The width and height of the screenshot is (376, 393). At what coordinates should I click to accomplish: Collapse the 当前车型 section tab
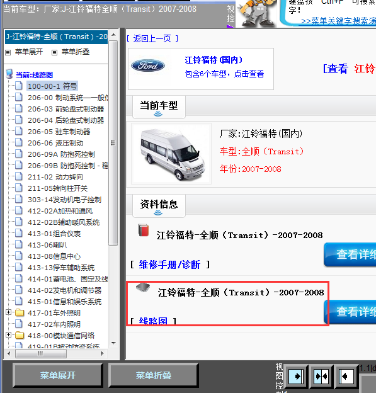(159, 107)
